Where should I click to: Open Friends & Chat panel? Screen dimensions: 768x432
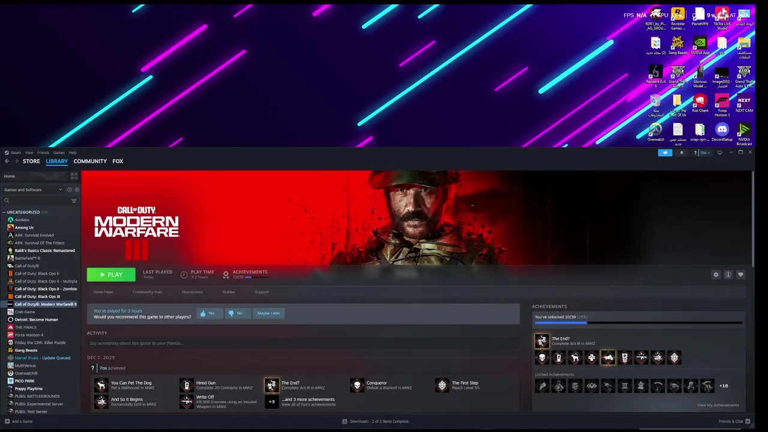[x=734, y=421]
